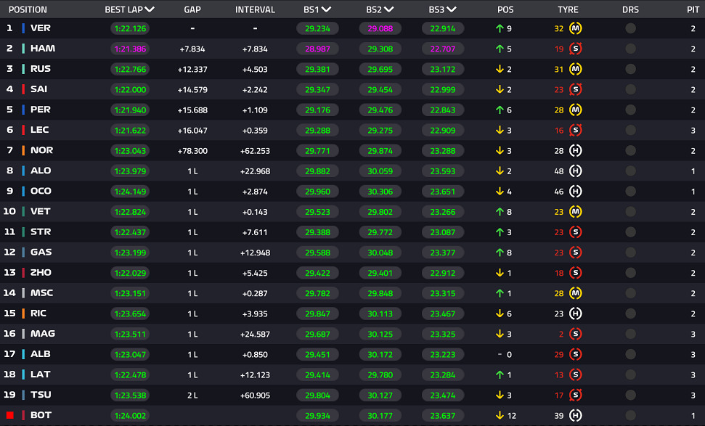Viewport: 705px width, 426px height.
Task: Click Hamilton's purple 1:21.386 best lap
Action: pyautogui.click(x=130, y=49)
